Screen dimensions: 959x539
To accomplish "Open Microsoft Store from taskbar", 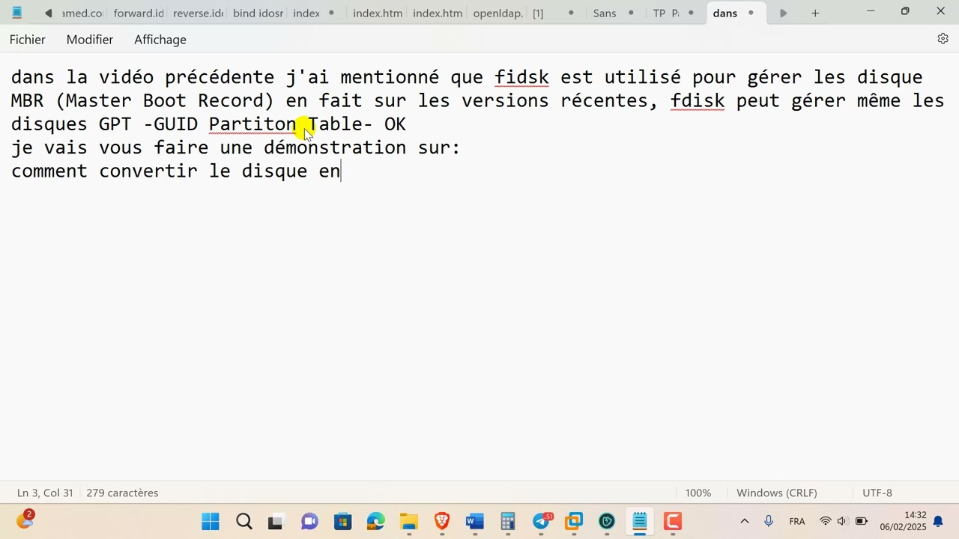I will (342, 522).
